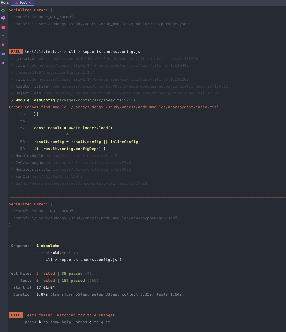This screenshot has height=332, width=286.
Task: Click '39 passed' in Test Files row
Action: 72,274
